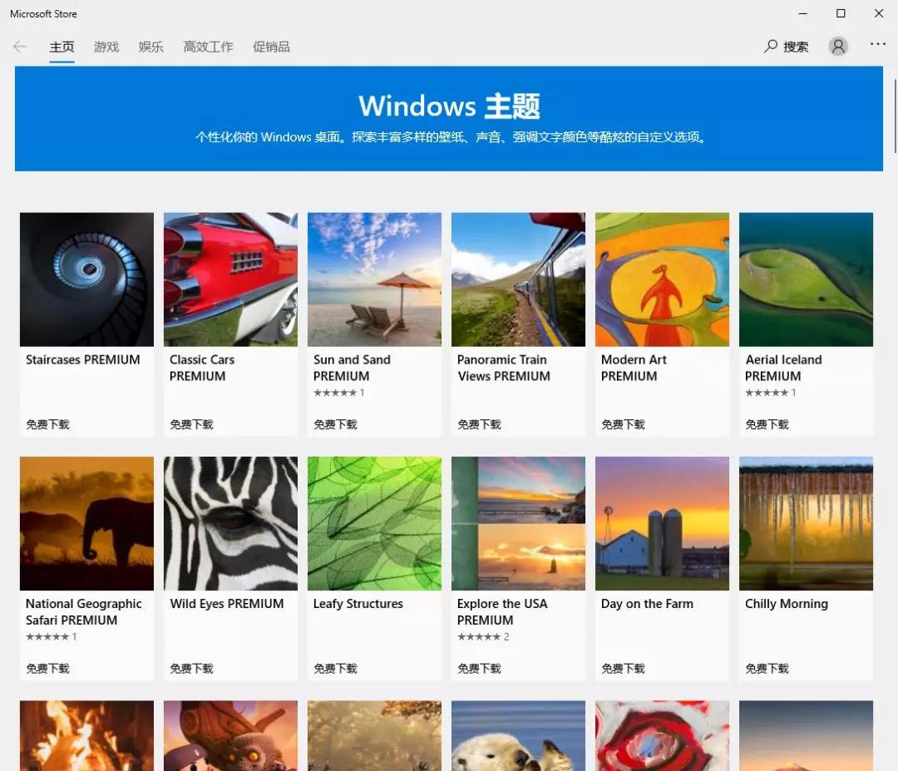The width and height of the screenshot is (898, 771).
Task: Open the Day on the Farm thumbnail
Action: pyautogui.click(x=662, y=523)
